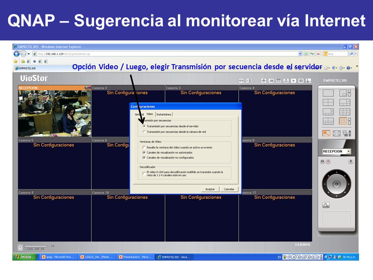373x280 pixels.
Task: Enable Resalte la ventana del vídeo checkbox
Action: (x=144, y=148)
